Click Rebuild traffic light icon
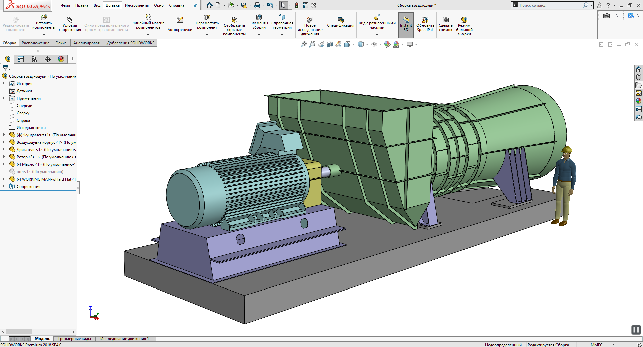Viewport: 643px width, 347px height. pyautogui.click(x=297, y=5)
